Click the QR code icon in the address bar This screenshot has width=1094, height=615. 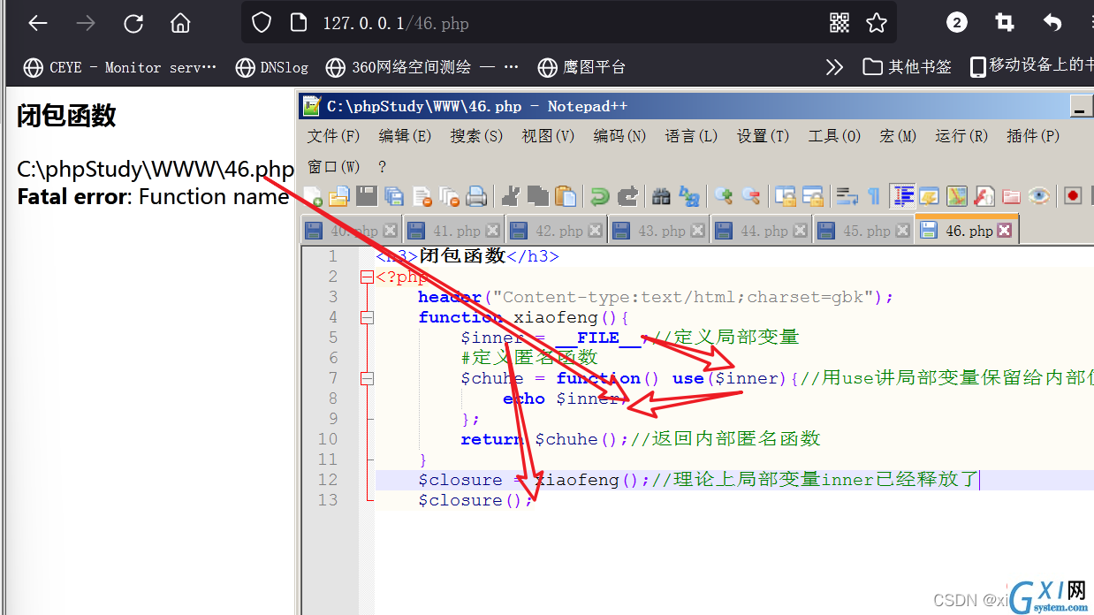(x=839, y=23)
